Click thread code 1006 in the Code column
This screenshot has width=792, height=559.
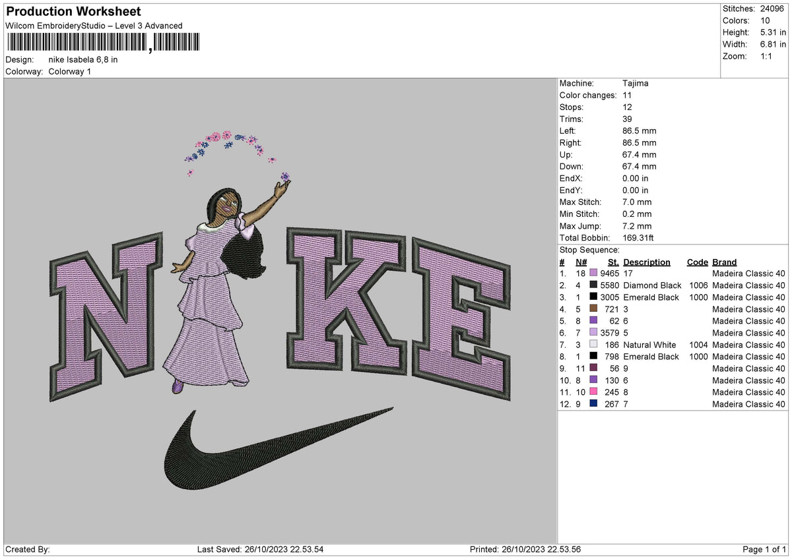(697, 285)
